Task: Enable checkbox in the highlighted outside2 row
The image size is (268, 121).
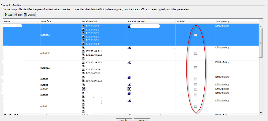Action: [195, 35]
